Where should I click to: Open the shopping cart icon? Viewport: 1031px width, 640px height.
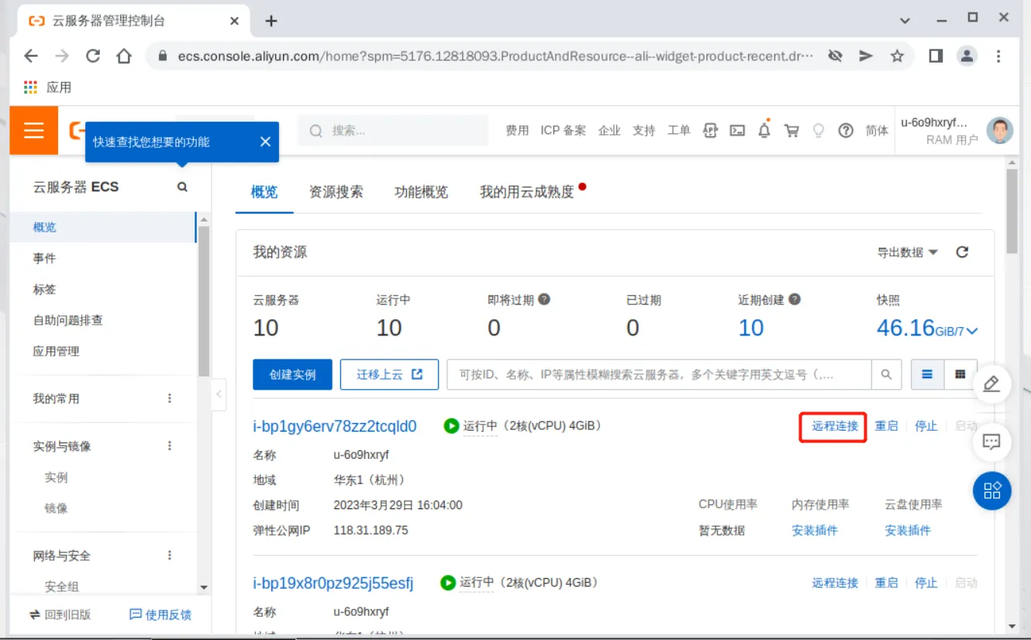791,130
